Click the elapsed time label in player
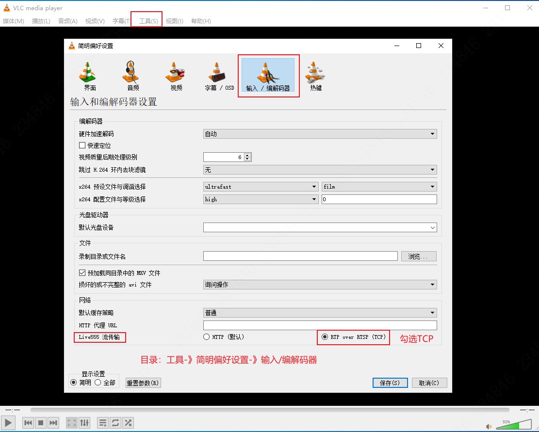Image resolution: width=539 pixels, height=432 pixels. [x=13, y=410]
